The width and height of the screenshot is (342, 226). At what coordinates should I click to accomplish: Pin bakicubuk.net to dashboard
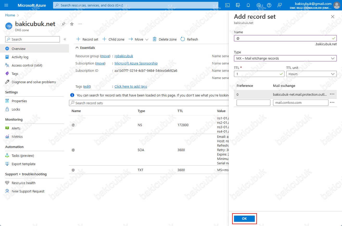coord(63,24)
